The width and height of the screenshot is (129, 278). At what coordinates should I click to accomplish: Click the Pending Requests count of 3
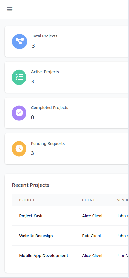click(32, 153)
